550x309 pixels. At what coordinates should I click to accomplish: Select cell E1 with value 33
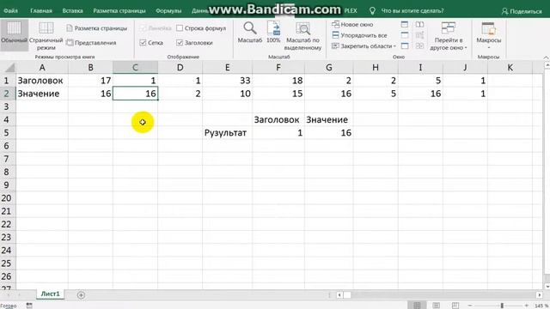click(227, 81)
